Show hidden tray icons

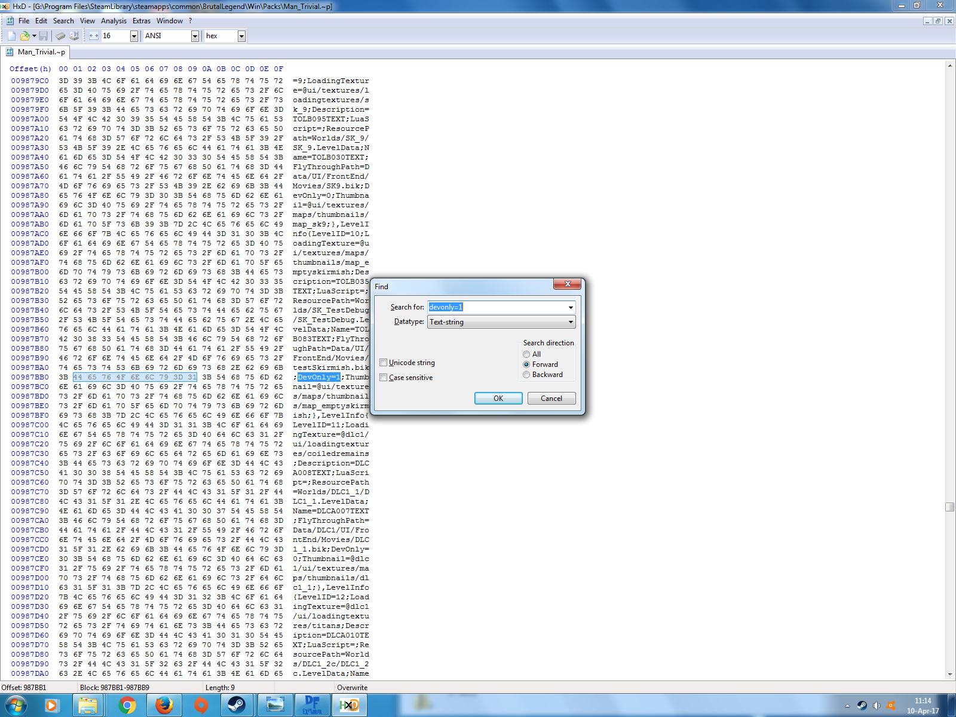[847, 706]
